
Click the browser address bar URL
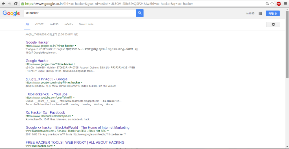pos(110,3)
